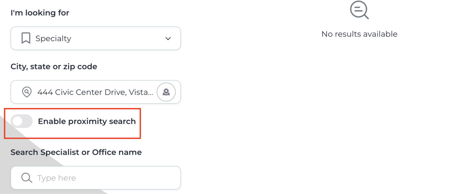The width and height of the screenshot is (466, 194).
Task: Select the Specialty combo box
Action: [96, 38]
